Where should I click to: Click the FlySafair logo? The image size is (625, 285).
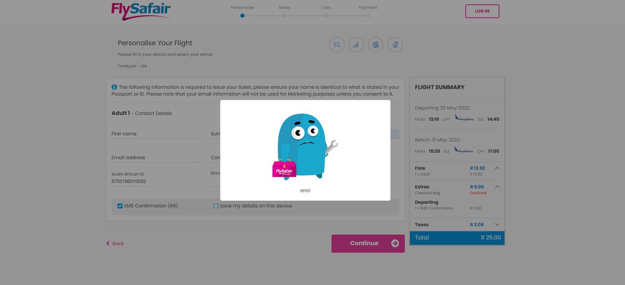coord(141,10)
